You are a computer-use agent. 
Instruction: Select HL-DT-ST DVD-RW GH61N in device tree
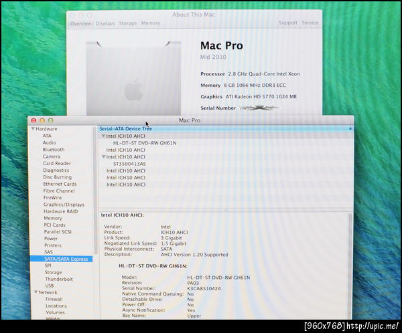[145, 143]
